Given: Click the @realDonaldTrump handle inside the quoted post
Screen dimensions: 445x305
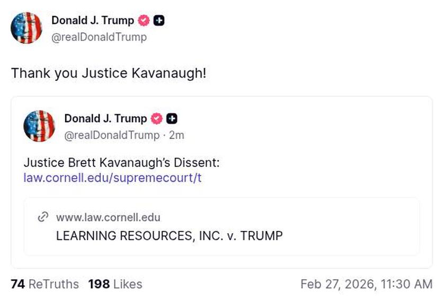Looking at the screenshot, I should tap(113, 135).
